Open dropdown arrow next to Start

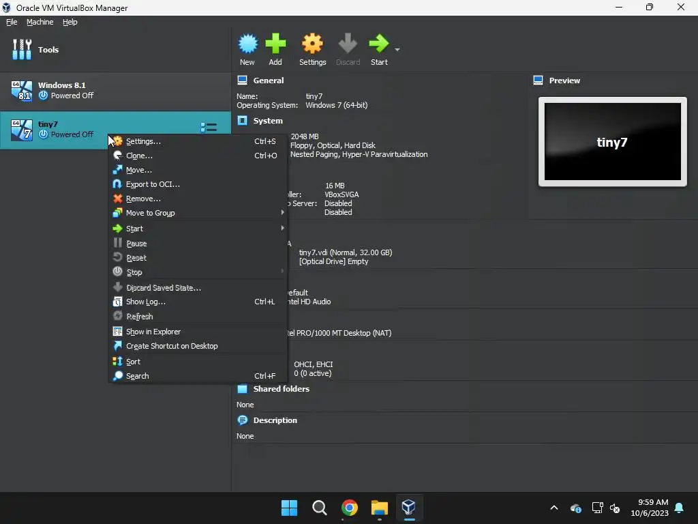(x=397, y=49)
